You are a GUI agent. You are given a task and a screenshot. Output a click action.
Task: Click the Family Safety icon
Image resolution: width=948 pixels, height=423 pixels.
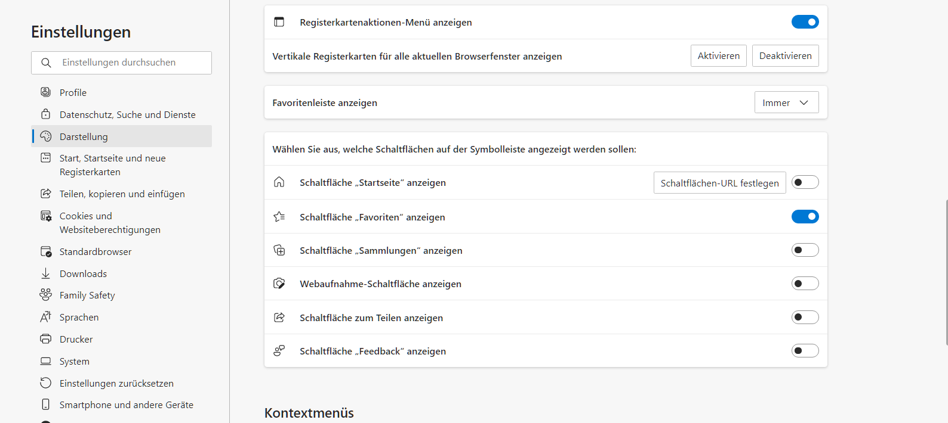pyautogui.click(x=45, y=295)
